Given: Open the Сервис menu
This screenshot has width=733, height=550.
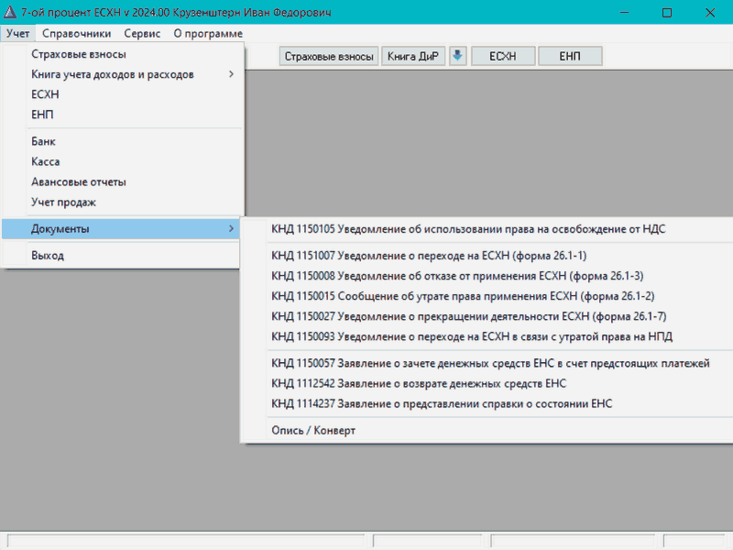Looking at the screenshot, I should (x=142, y=33).
